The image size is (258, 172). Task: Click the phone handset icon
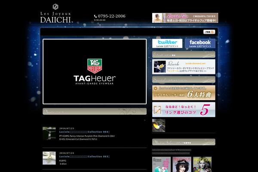point(95,16)
